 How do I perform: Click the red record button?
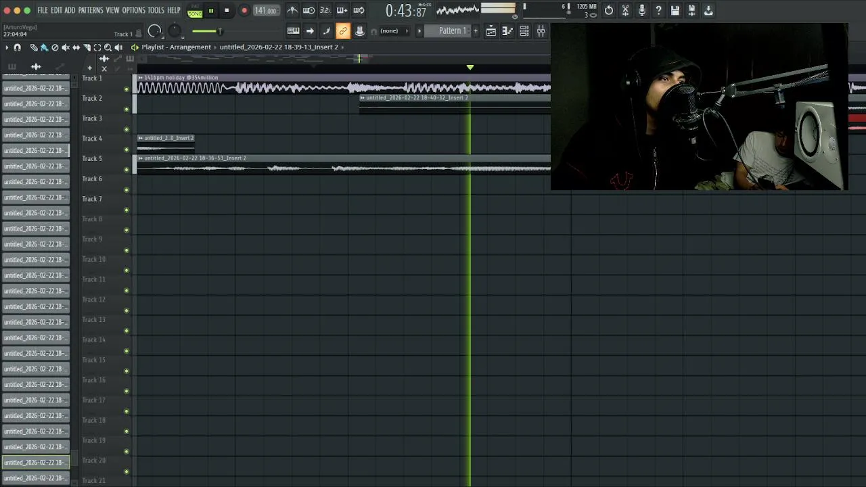[x=244, y=11]
